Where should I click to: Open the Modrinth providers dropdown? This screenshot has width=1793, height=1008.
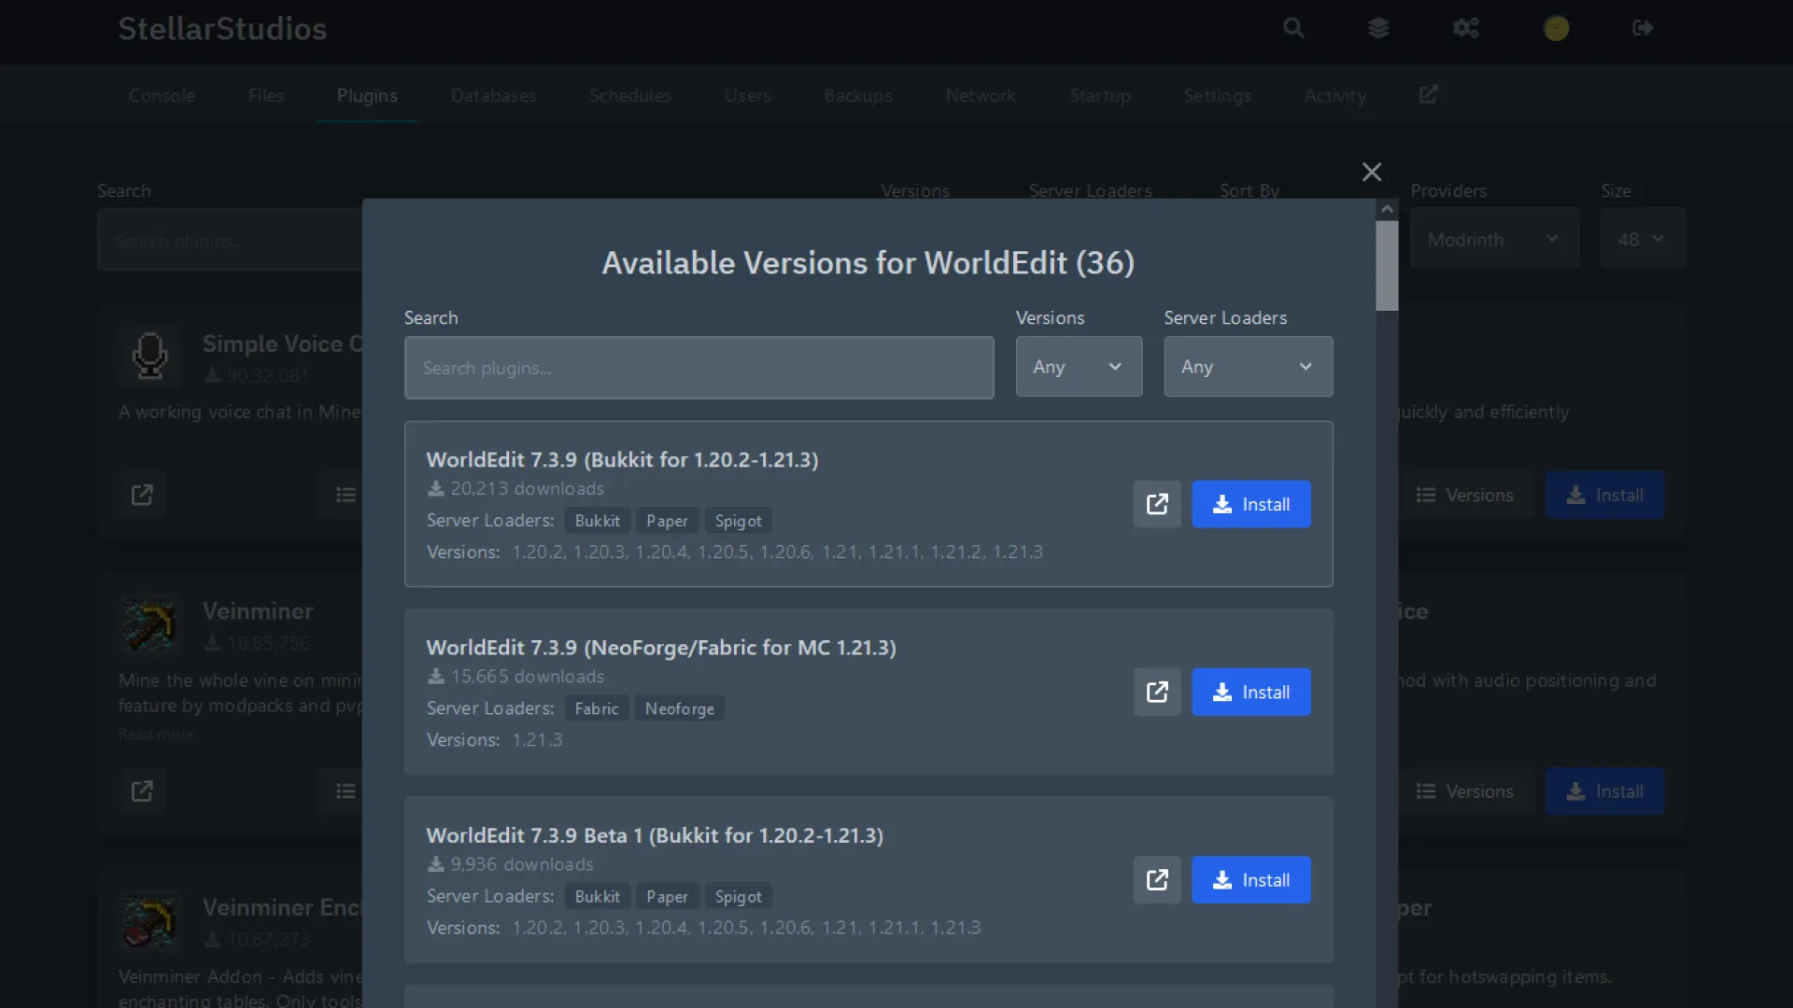1494,239
